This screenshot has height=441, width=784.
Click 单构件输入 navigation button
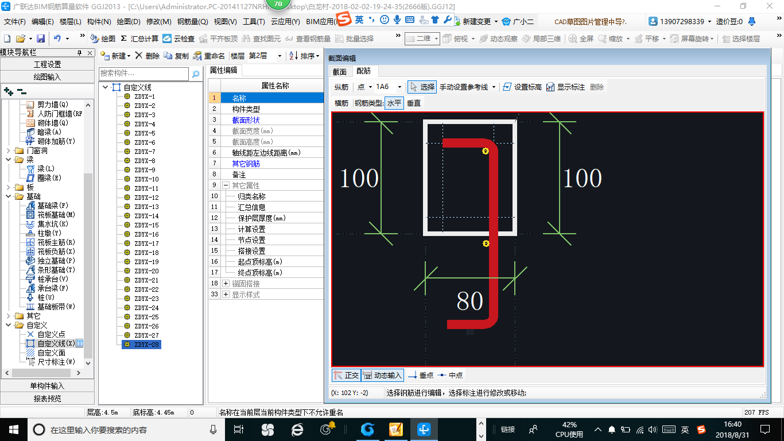pos(47,386)
